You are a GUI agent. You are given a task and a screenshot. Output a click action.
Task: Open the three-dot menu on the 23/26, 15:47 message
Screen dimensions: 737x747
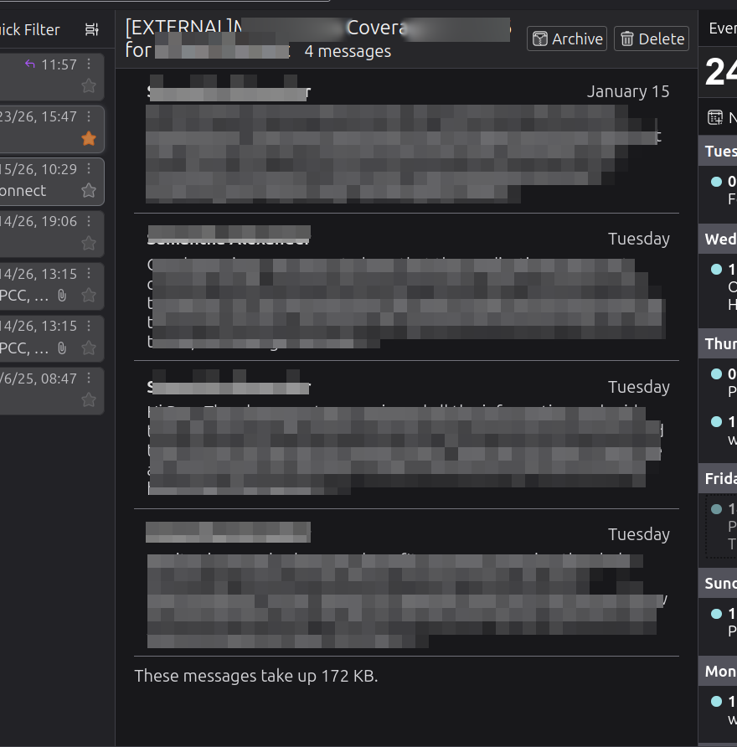[x=89, y=116]
